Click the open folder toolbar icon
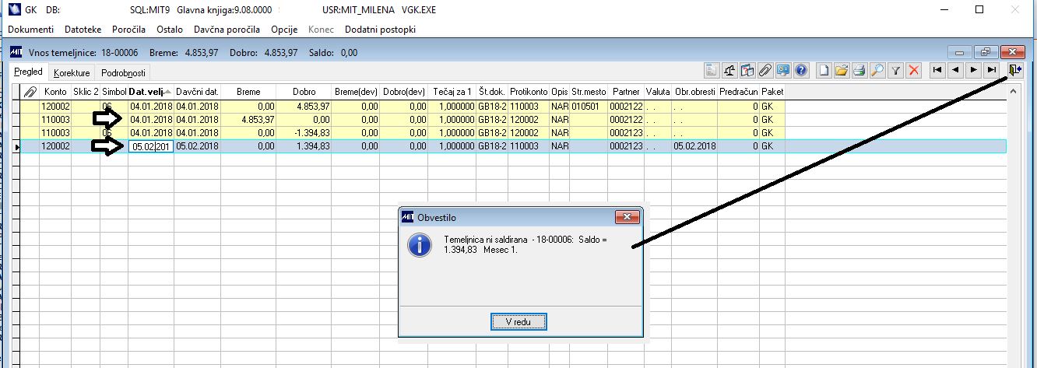 tap(842, 70)
